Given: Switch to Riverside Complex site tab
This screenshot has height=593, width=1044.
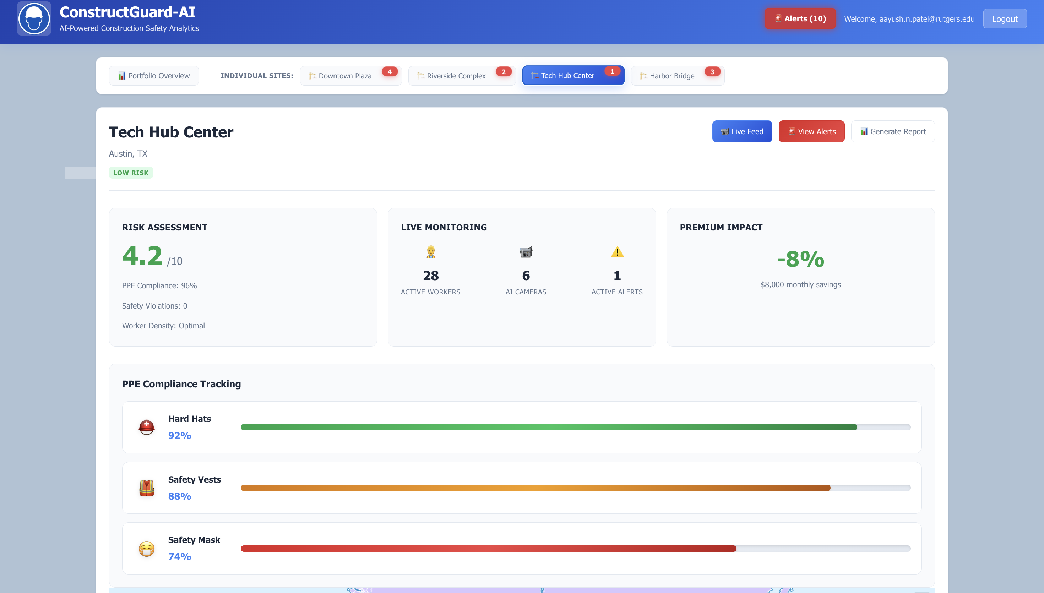Looking at the screenshot, I should click(456, 76).
